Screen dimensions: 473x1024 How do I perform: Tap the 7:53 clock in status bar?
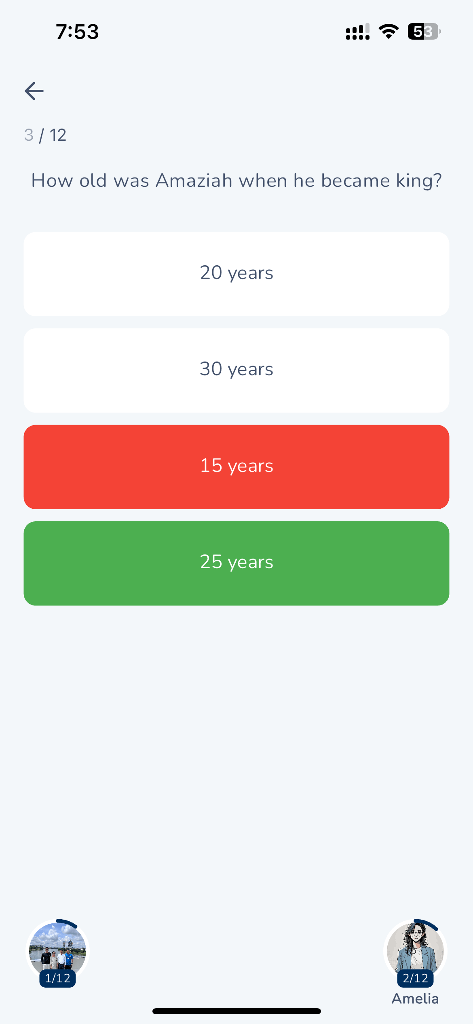[77, 32]
